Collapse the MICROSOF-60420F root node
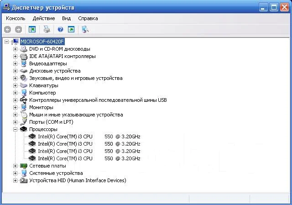The image size is (292, 205). pyautogui.click(x=6, y=42)
